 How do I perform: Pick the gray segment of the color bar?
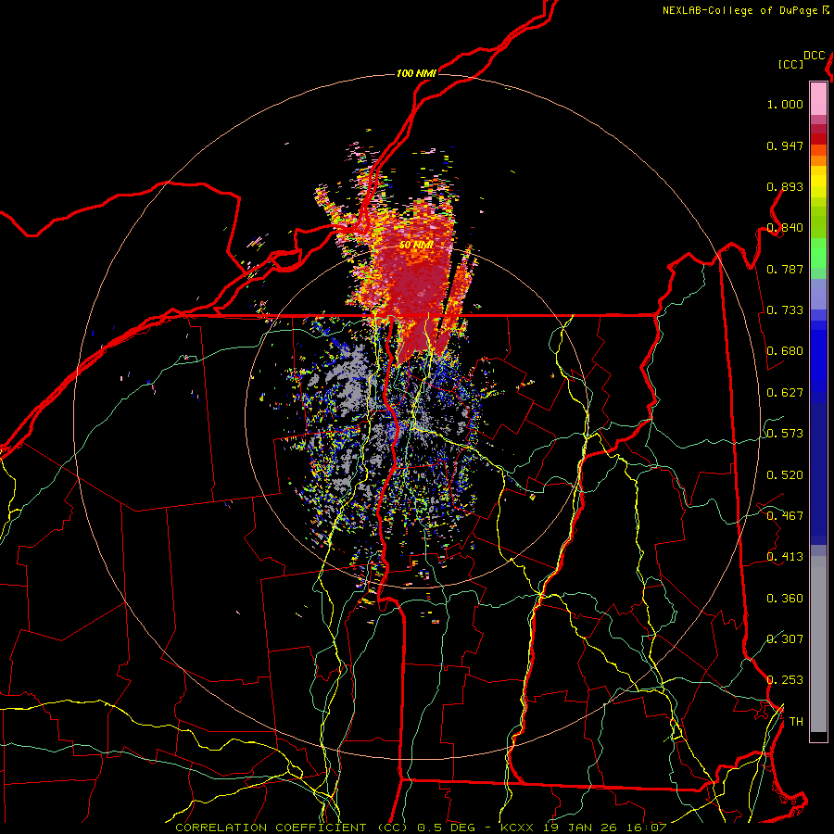pos(818,644)
